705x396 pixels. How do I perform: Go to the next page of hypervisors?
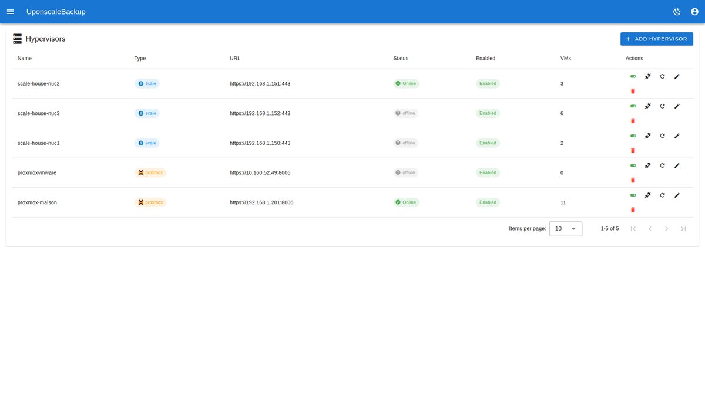[666, 228]
